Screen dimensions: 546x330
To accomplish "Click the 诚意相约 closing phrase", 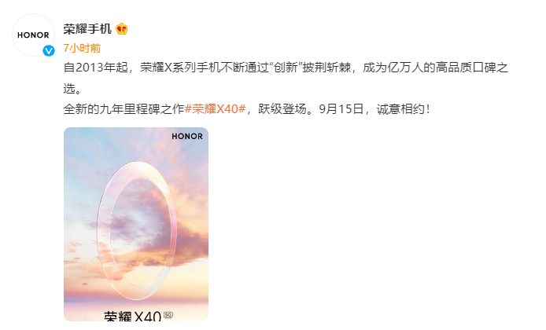I will [x=400, y=109].
